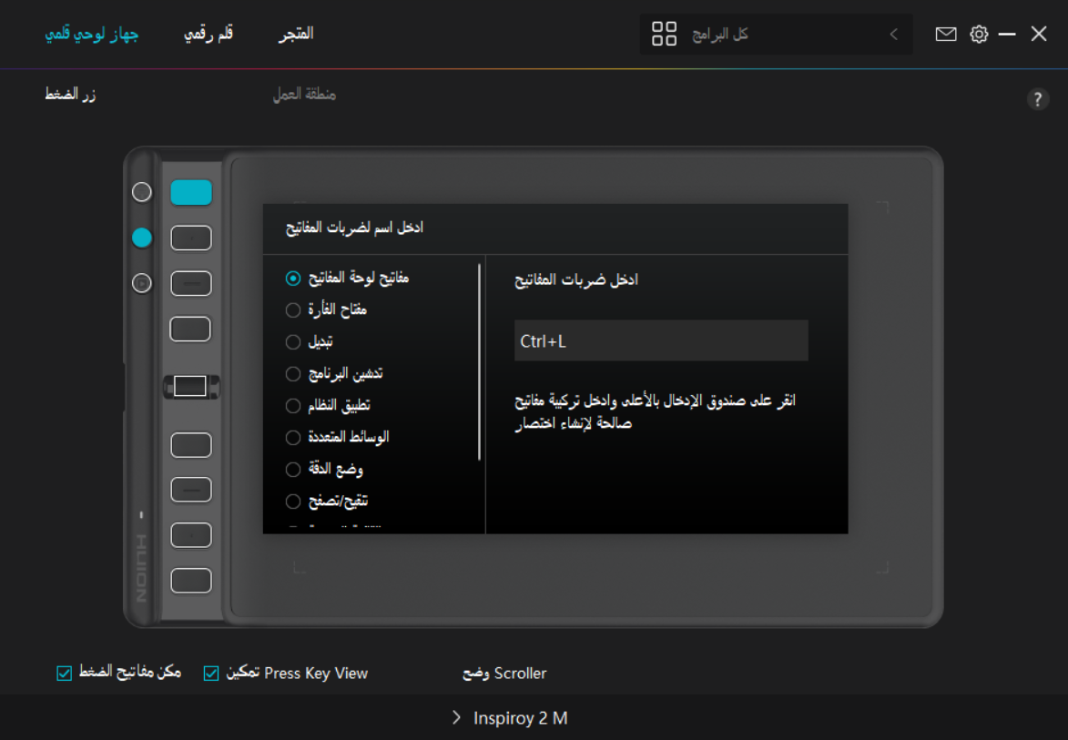This screenshot has width=1068, height=740.
Task: Click the question mark help icon
Action: [x=1038, y=100]
